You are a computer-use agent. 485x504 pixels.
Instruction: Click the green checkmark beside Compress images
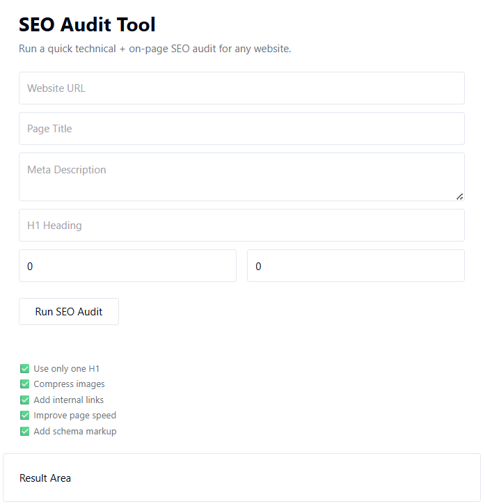25,384
